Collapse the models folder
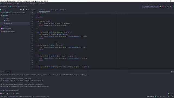This screenshot has width=174, height=98. pyautogui.click(x=1, y=16)
